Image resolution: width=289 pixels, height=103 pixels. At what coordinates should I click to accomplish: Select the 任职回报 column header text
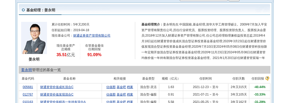tap(258, 79)
